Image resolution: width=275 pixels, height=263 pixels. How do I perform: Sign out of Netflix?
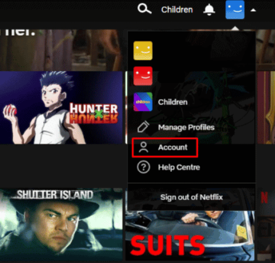coord(192,197)
